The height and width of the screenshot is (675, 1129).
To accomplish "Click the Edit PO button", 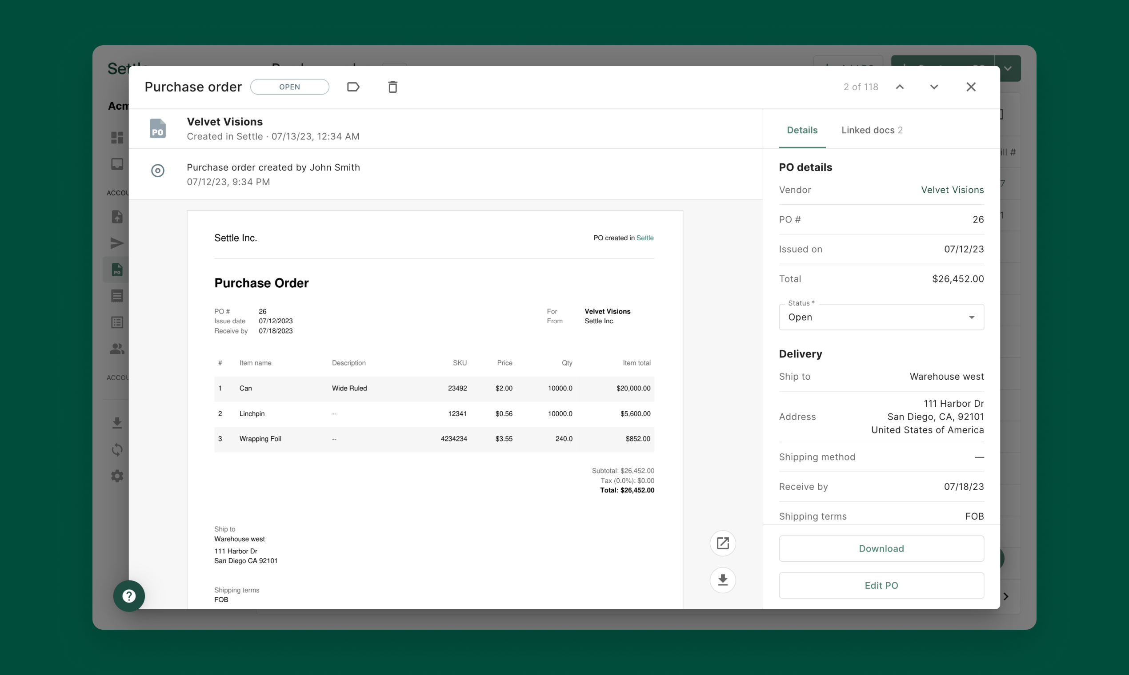I will tap(881, 585).
